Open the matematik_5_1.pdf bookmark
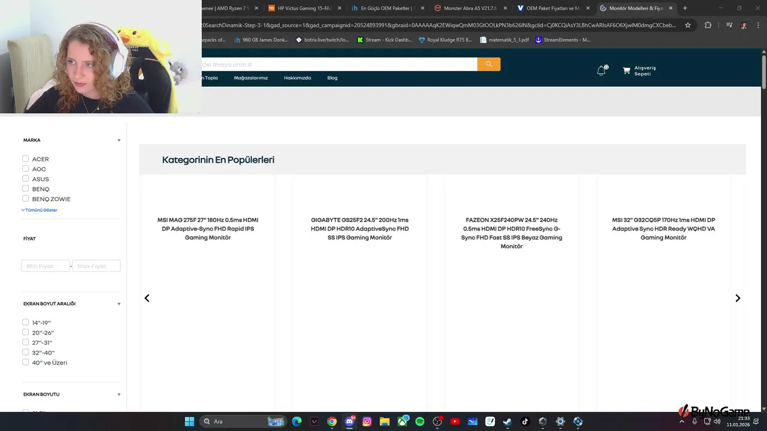 tap(505, 40)
